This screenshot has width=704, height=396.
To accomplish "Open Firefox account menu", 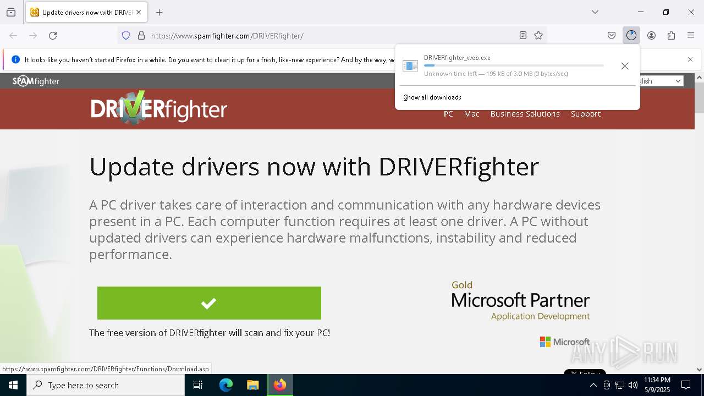I will (651, 36).
